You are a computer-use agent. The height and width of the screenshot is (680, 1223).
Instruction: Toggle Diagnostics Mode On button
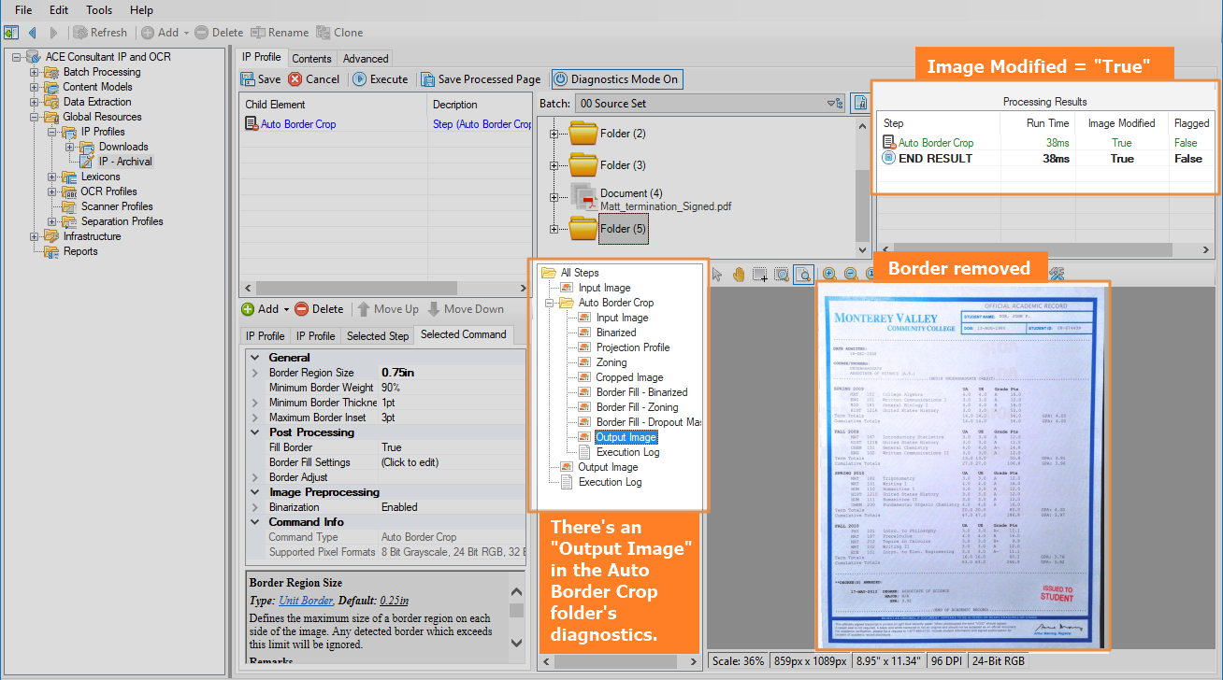point(616,79)
